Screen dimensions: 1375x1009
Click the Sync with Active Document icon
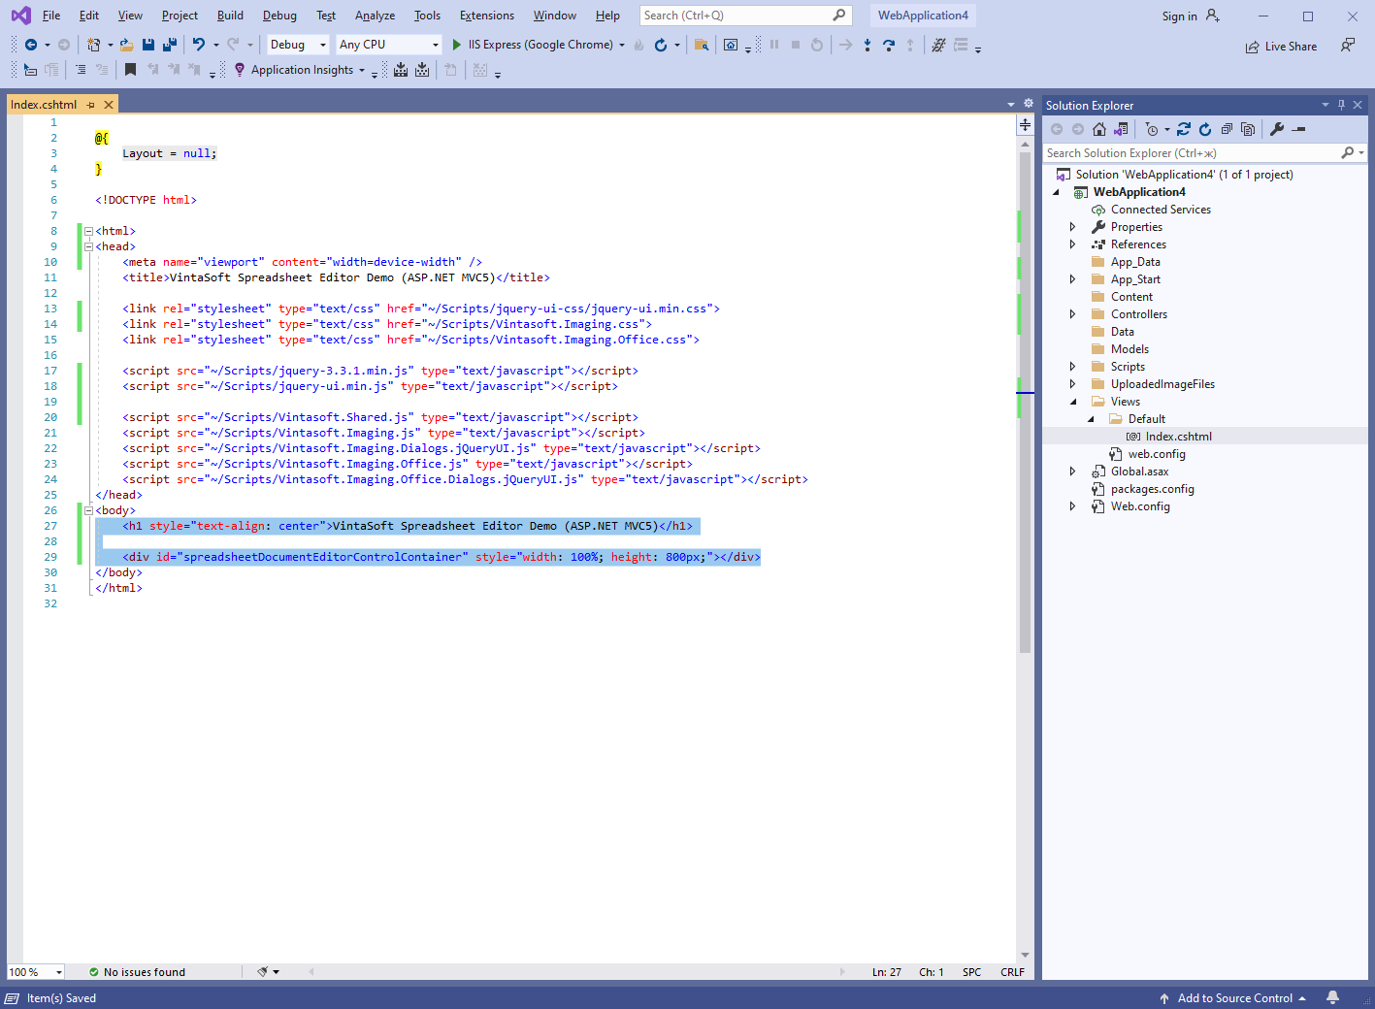pos(1184,129)
